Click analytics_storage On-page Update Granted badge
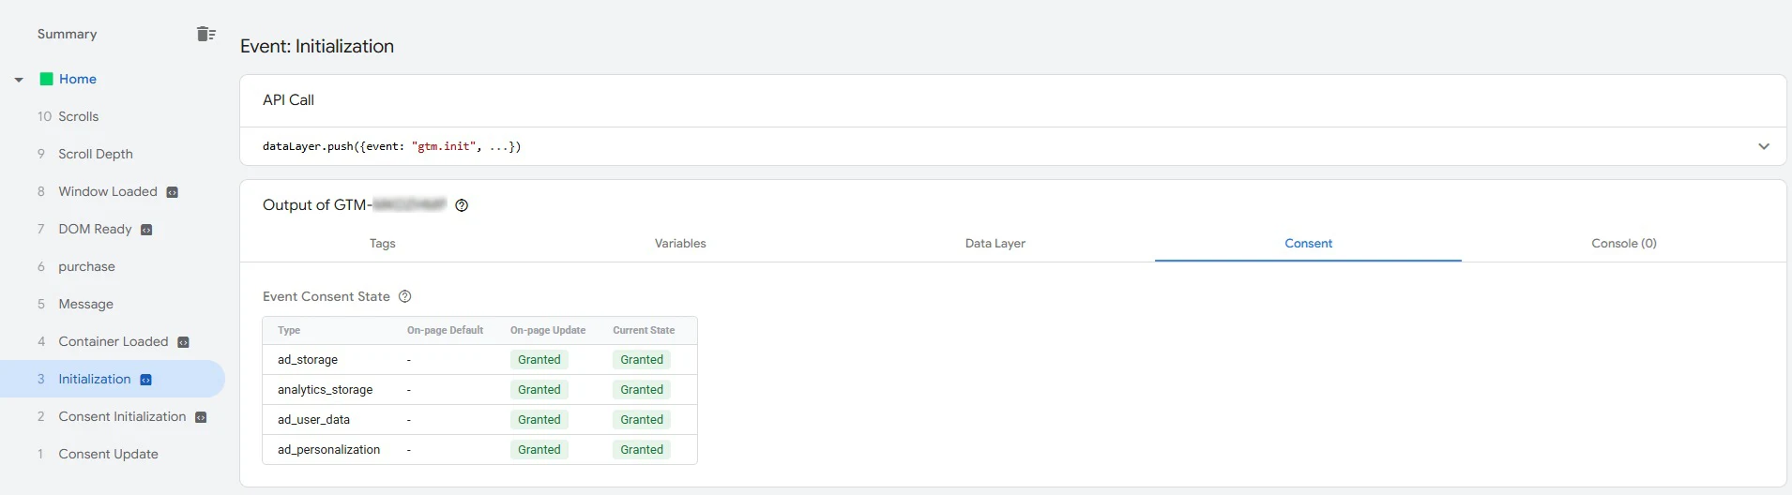Viewport: 1792px width, 495px height. click(x=539, y=389)
